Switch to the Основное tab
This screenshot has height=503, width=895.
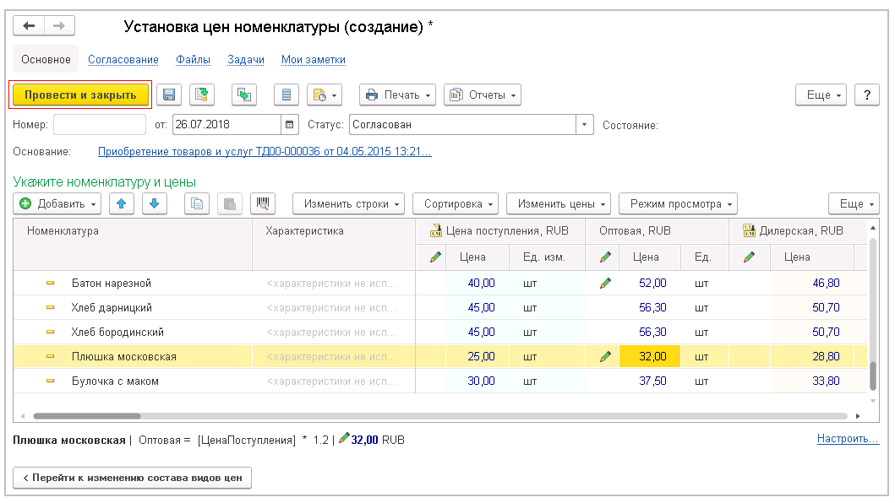[46, 59]
